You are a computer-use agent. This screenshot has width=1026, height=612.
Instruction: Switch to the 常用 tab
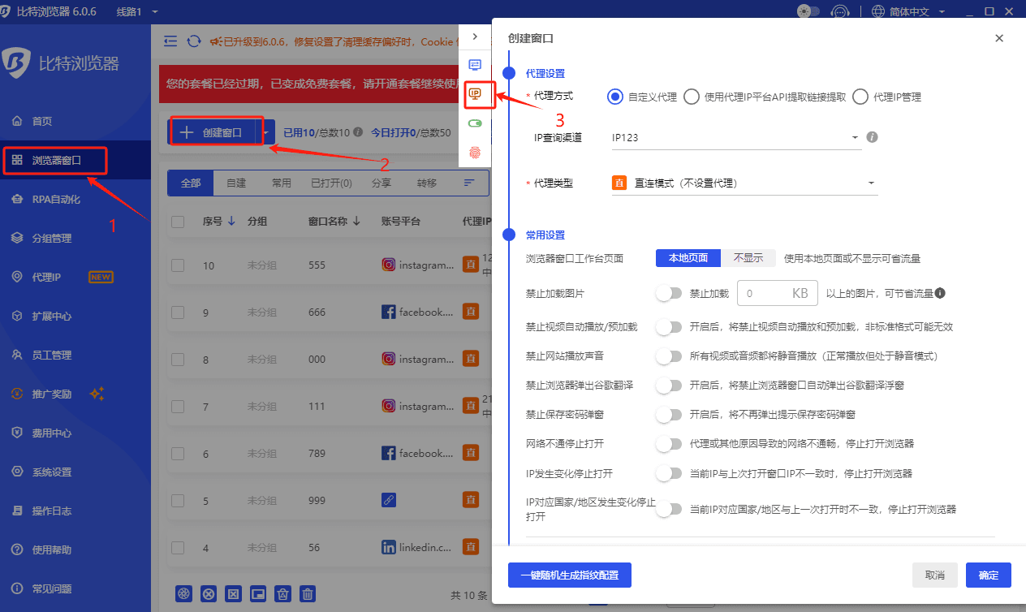(x=282, y=183)
